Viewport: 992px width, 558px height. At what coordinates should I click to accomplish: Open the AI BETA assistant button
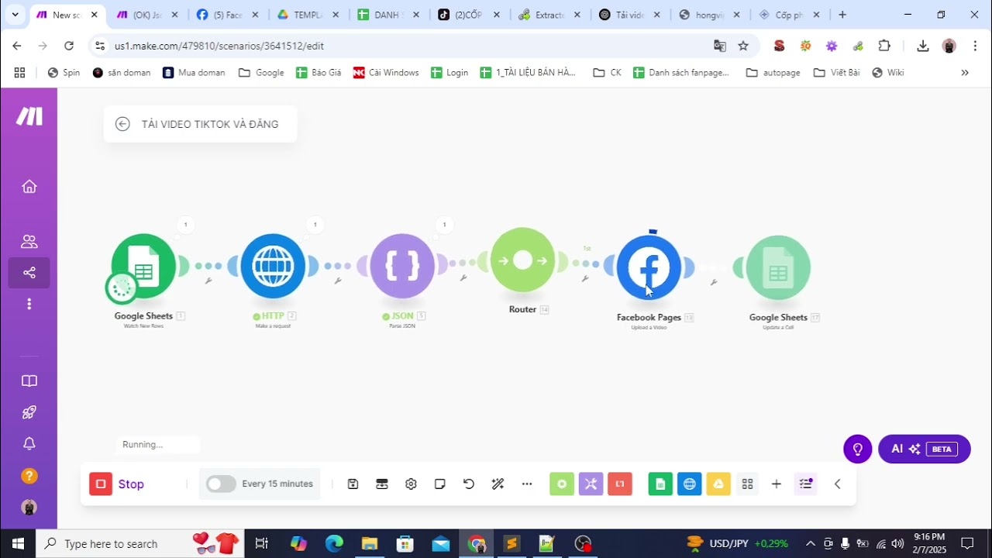pyautogui.click(x=925, y=449)
